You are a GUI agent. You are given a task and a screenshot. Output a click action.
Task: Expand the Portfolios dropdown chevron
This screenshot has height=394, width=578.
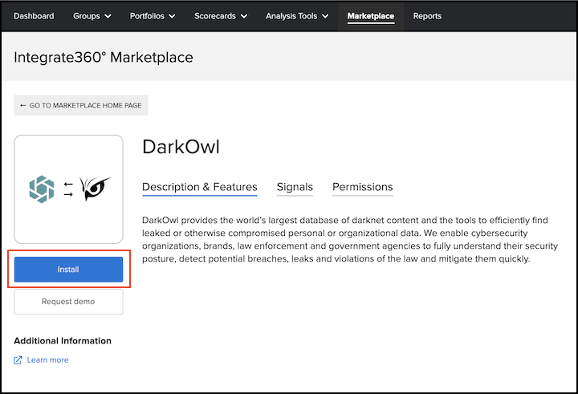[x=172, y=16]
